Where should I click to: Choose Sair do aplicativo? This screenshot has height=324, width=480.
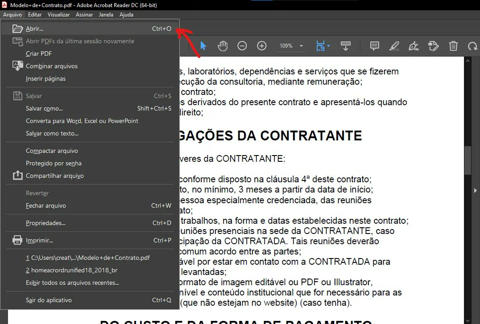pos(90,300)
